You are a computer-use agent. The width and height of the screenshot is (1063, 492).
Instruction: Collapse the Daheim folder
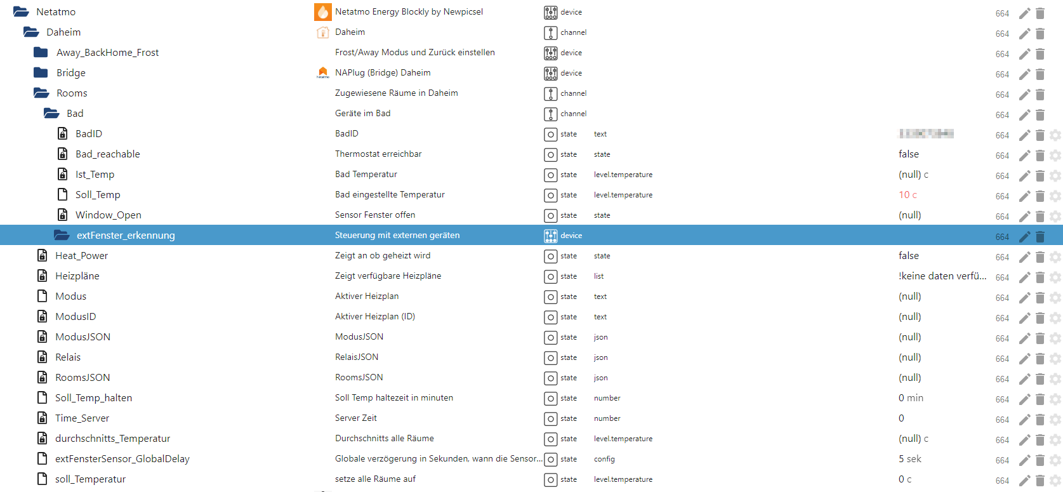pyautogui.click(x=31, y=32)
